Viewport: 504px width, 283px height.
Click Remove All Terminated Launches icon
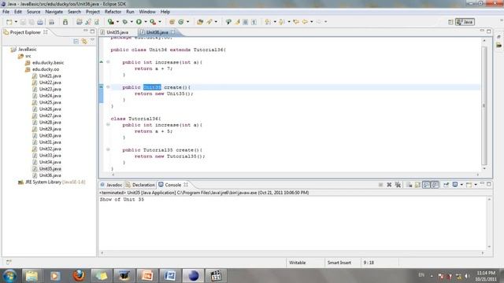pos(398,185)
